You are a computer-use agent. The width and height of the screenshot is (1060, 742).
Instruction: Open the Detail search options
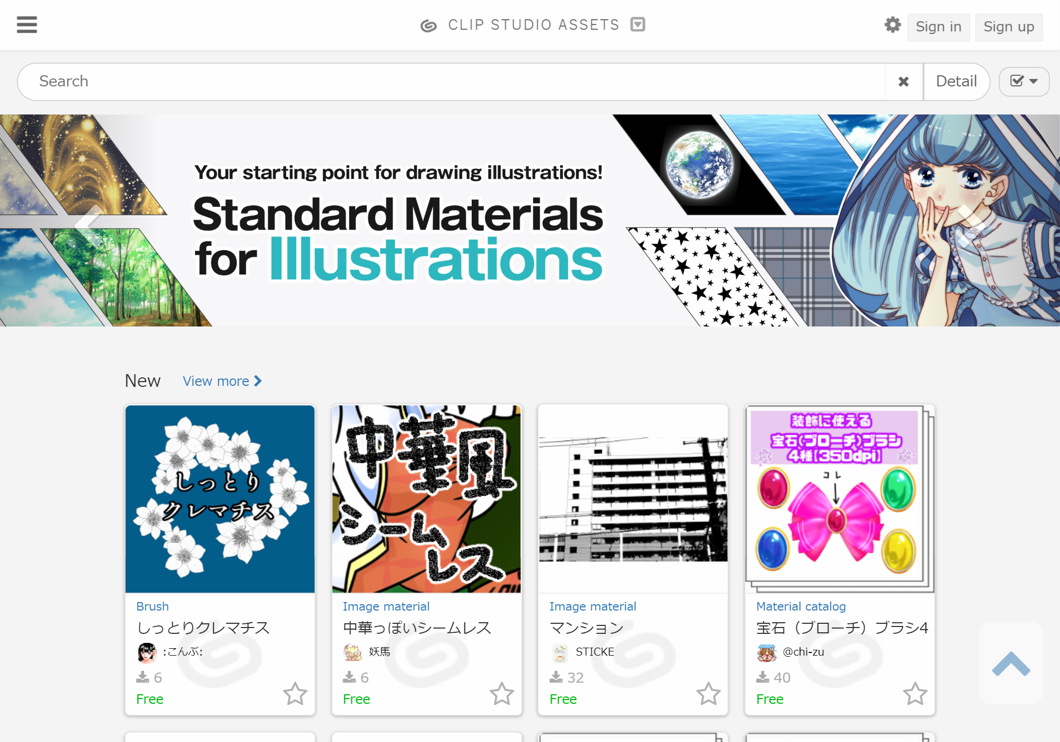click(956, 82)
